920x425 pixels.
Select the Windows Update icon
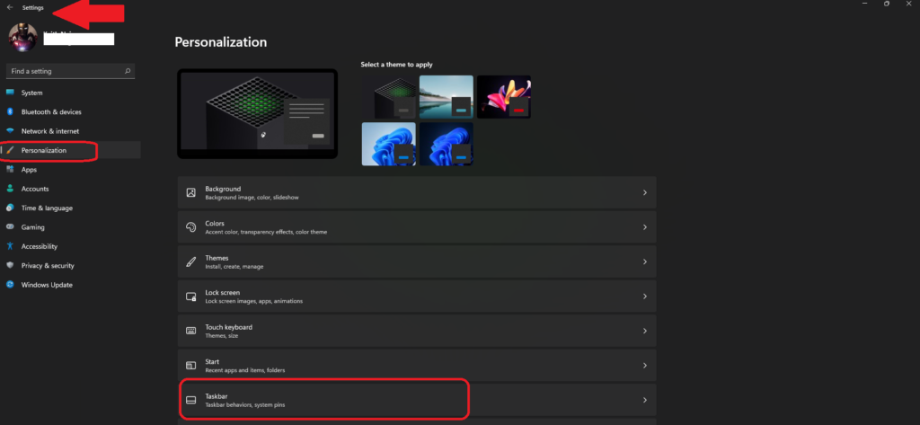(x=10, y=285)
